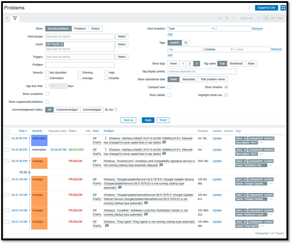Click previous time period arrow icon

coord(234,18)
